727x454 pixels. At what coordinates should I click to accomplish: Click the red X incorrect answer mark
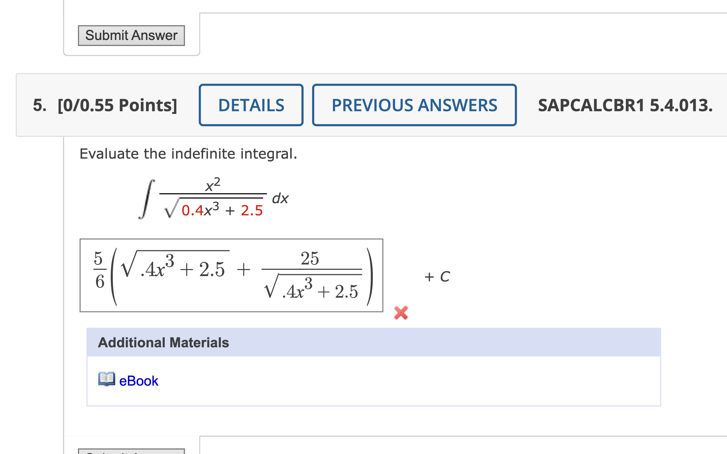click(x=400, y=312)
